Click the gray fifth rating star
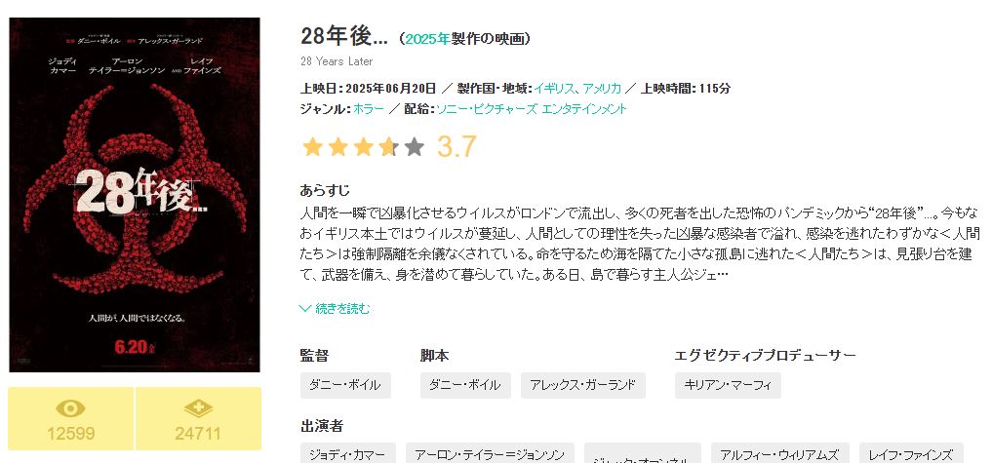 point(414,147)
